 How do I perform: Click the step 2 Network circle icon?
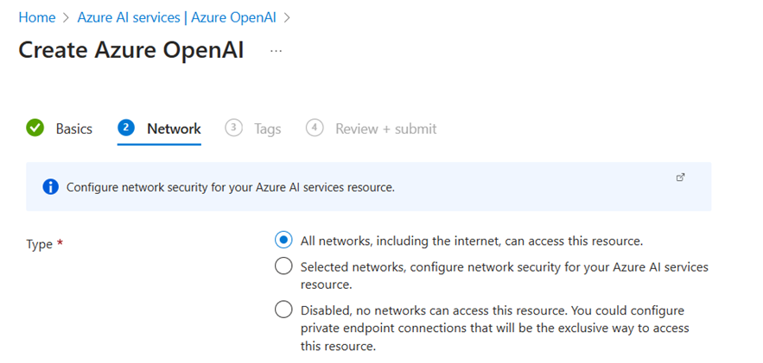[x=126, y=128]
